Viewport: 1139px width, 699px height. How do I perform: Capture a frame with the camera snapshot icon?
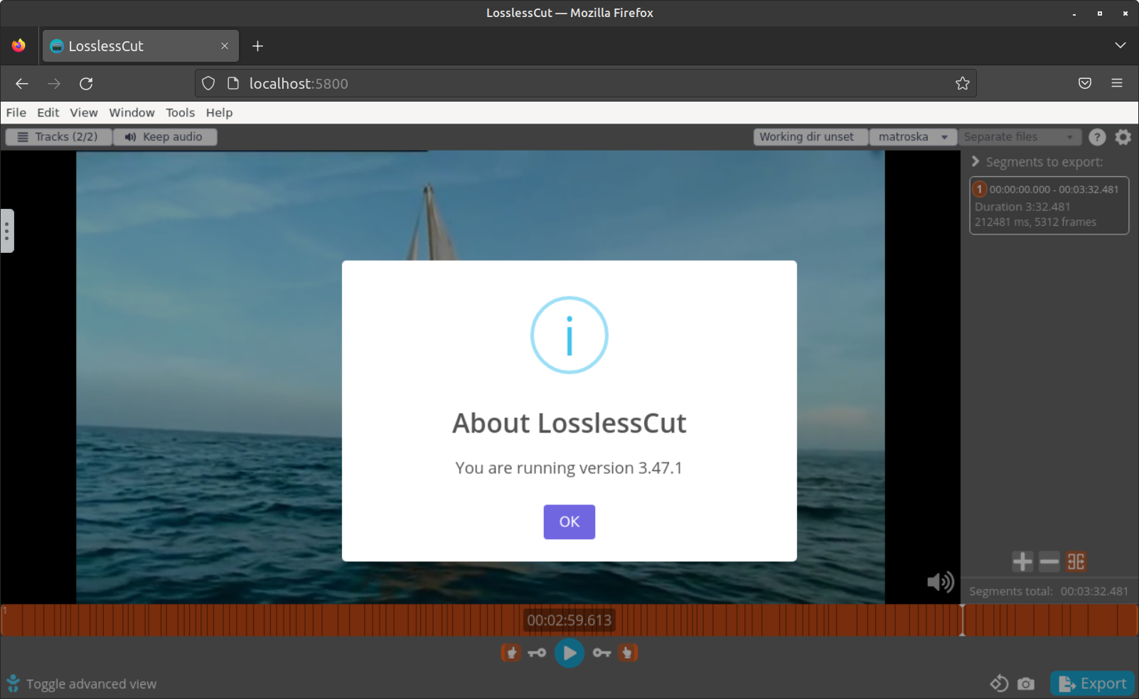(x=1025, y=683)
